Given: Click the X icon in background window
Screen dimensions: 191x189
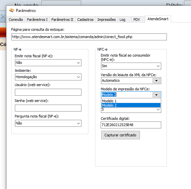Looking at the screenshot, I should (3, 17).
